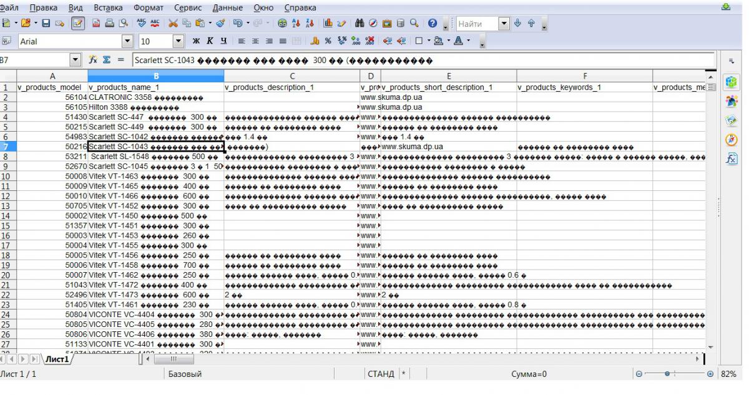Click the print icon

coord(110,24)
